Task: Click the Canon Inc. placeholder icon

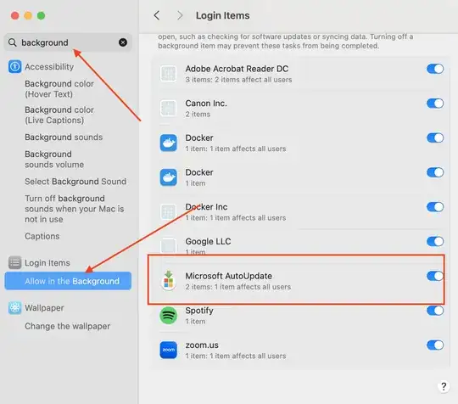Action: pyautogui.click(x=168, y=108)
